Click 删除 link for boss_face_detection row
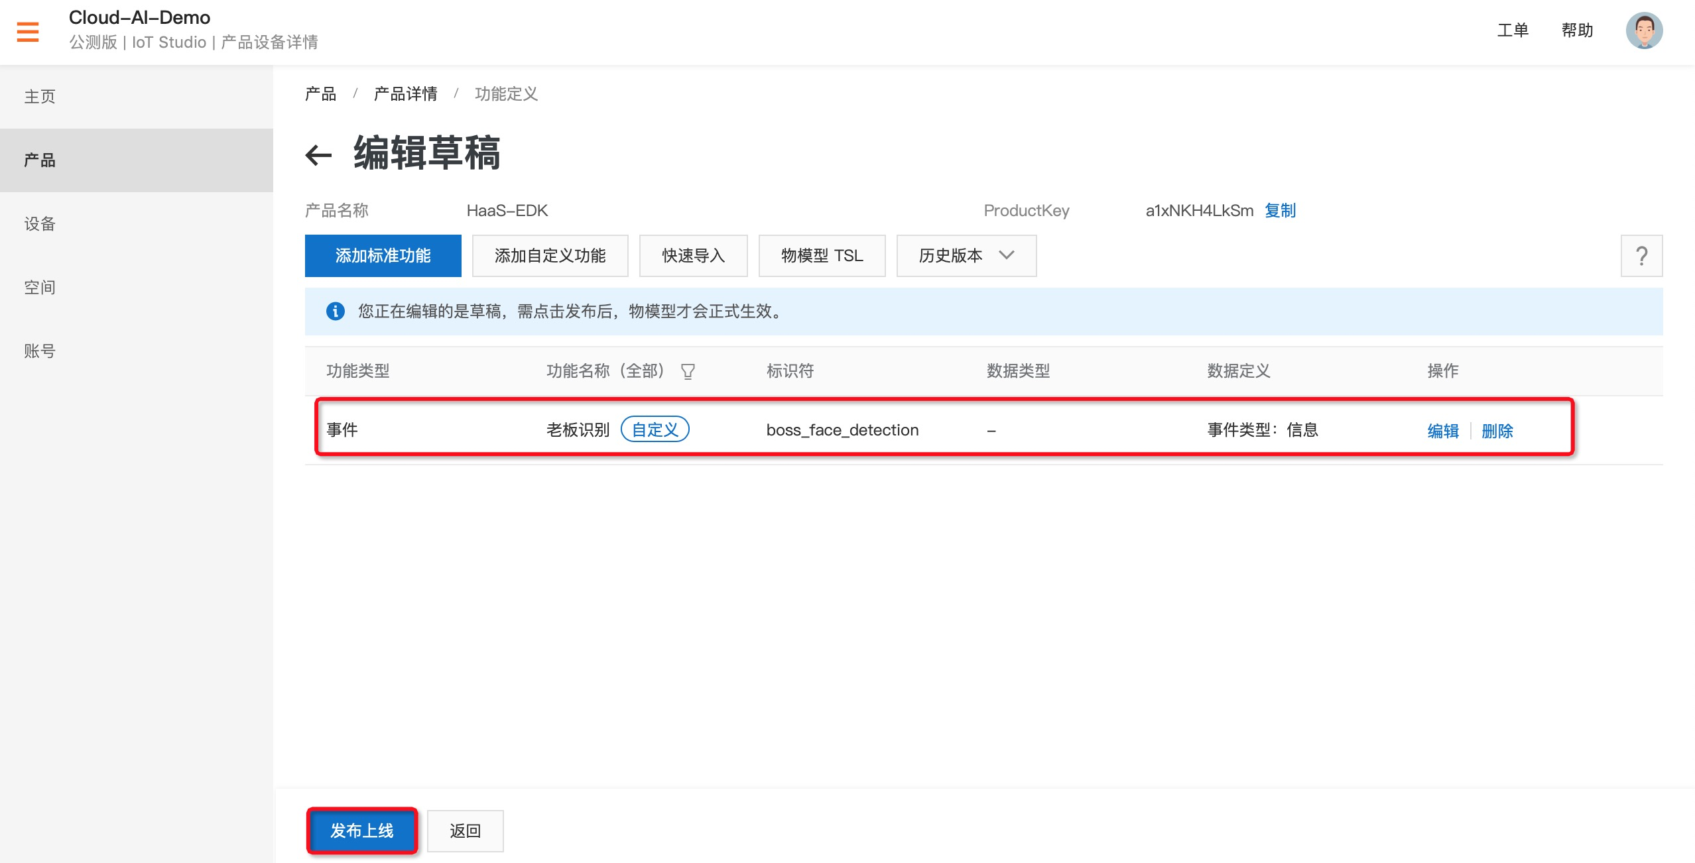This screenshot has width=1695, height=863. pos(1497,431)
